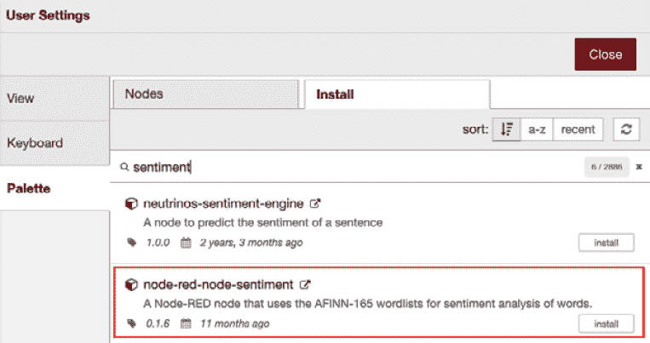The height and width of the screenshot is (343, 650).
Task: Click the calendar icon beside 11 months ago
Action: click(186, 323)
